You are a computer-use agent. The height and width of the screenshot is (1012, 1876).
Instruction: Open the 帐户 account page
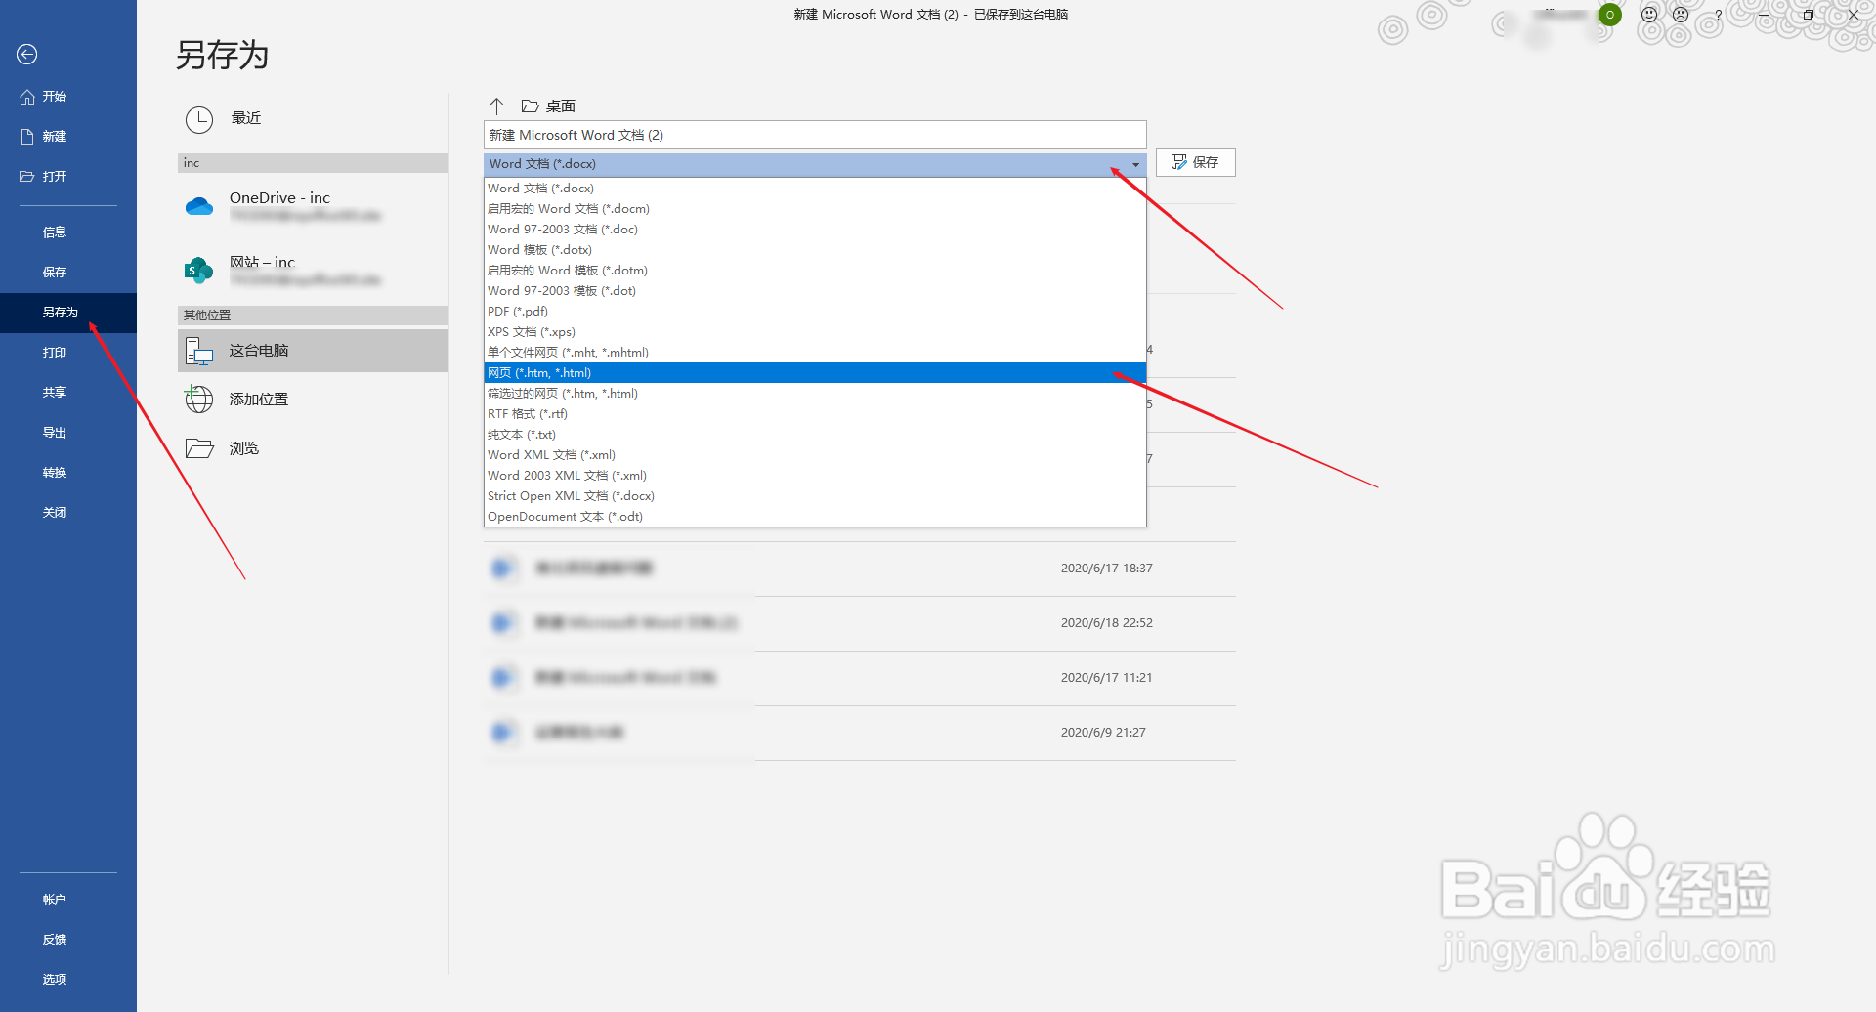click(x=68, y=900)
